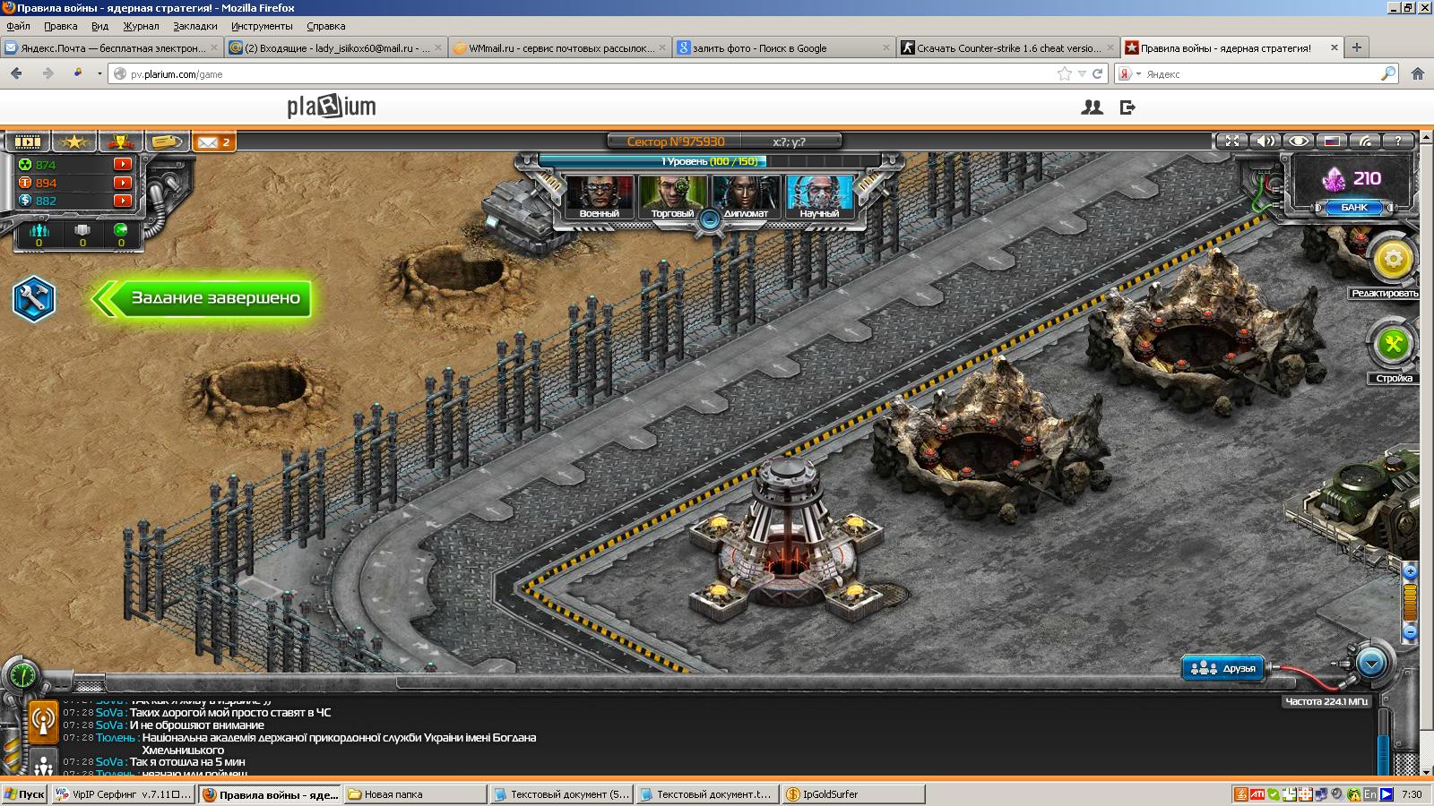This screenshot has width=1434, height=806.
Task: Open the signal feed button in game toolbar
Action: (x=1365, y=141)
